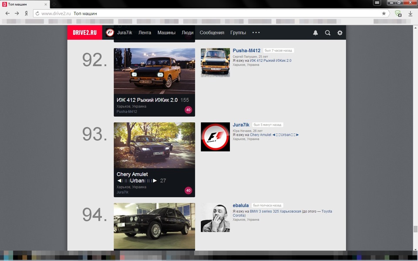
Task: Open settings gear icon in header
Action: point(340,33)
